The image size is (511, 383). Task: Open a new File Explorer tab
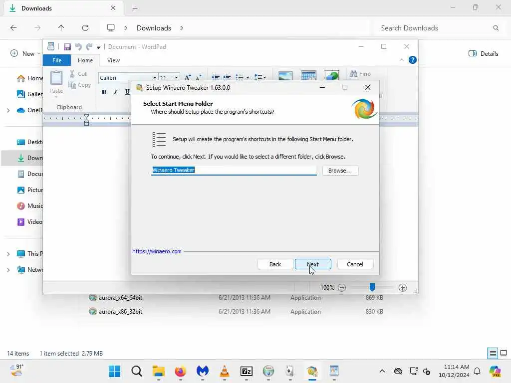(x=135, y=8)
